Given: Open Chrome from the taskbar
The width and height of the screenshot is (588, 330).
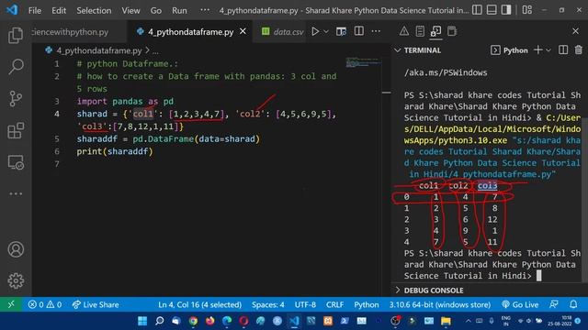Looking at the screenshot, I should [x=193, y=321].
